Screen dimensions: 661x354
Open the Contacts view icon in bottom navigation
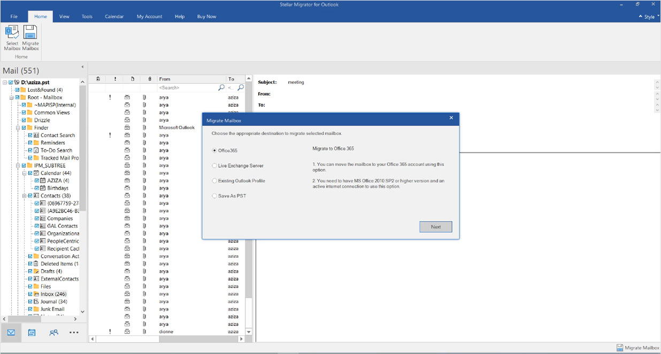(x=53, y=332)
